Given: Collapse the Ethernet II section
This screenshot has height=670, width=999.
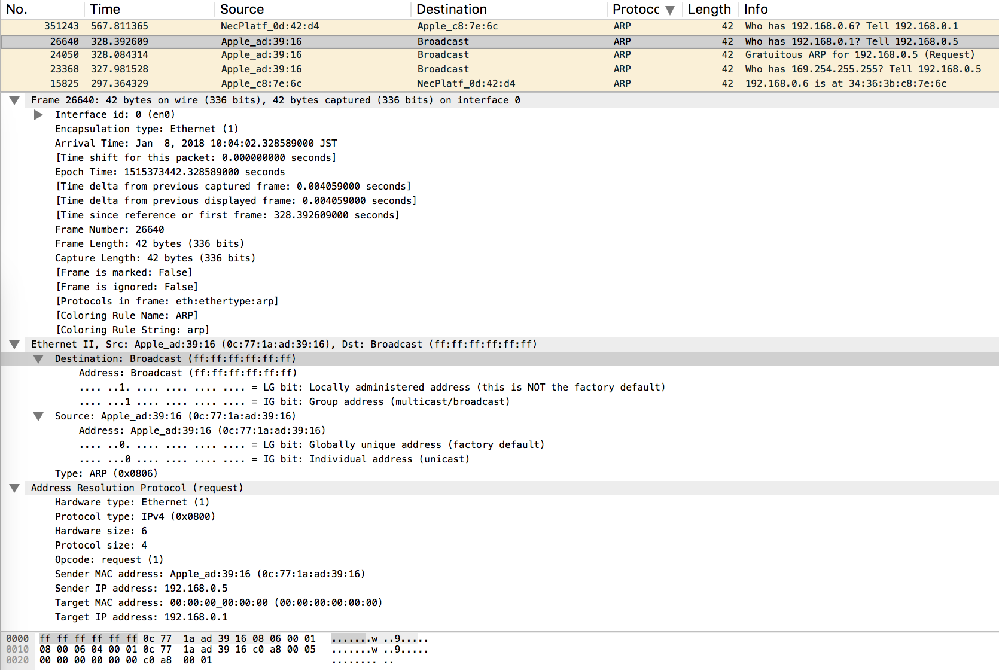Looking at the screenshot, I should point(14,344).
